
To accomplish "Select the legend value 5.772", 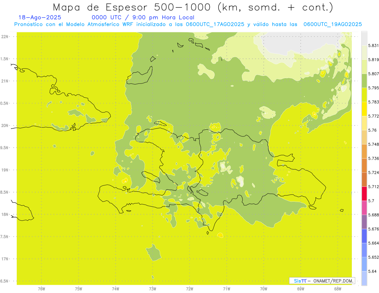I will (x=373, y=116).
